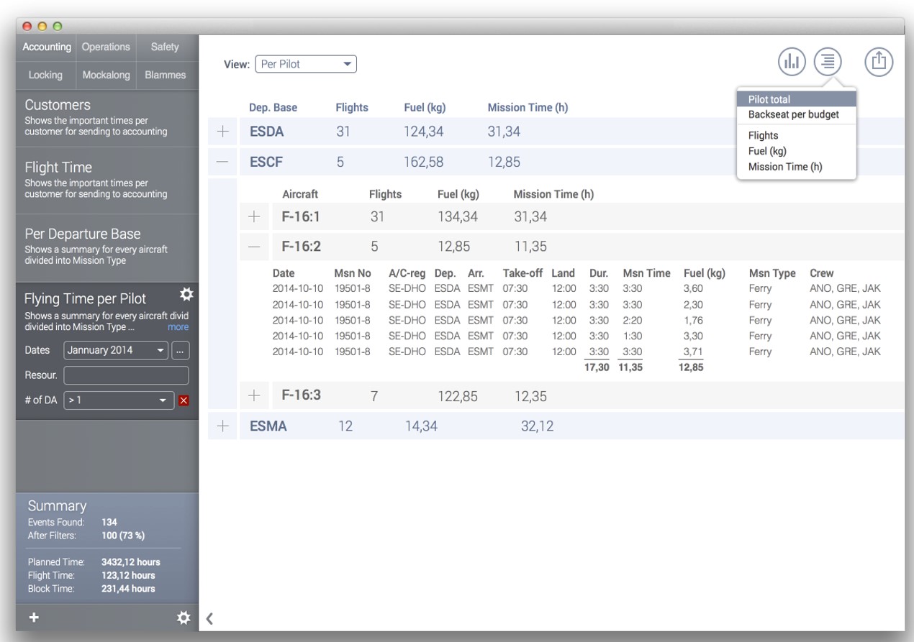Image resolution: width=914 pixels, height=642 pixels.
Task: Click the share export icon
Action: click(x=879, y=62)
